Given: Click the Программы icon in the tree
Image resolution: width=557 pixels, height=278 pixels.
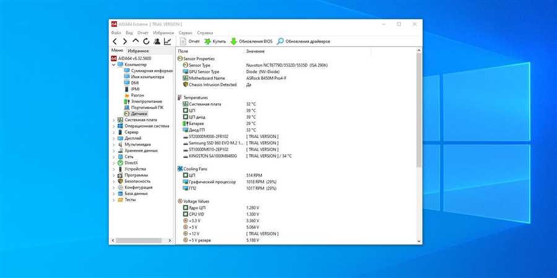Looking at the screenshot, I should pyautogui.click(x=120, y=175).
